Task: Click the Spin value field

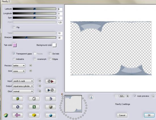Action: [60, 18]
